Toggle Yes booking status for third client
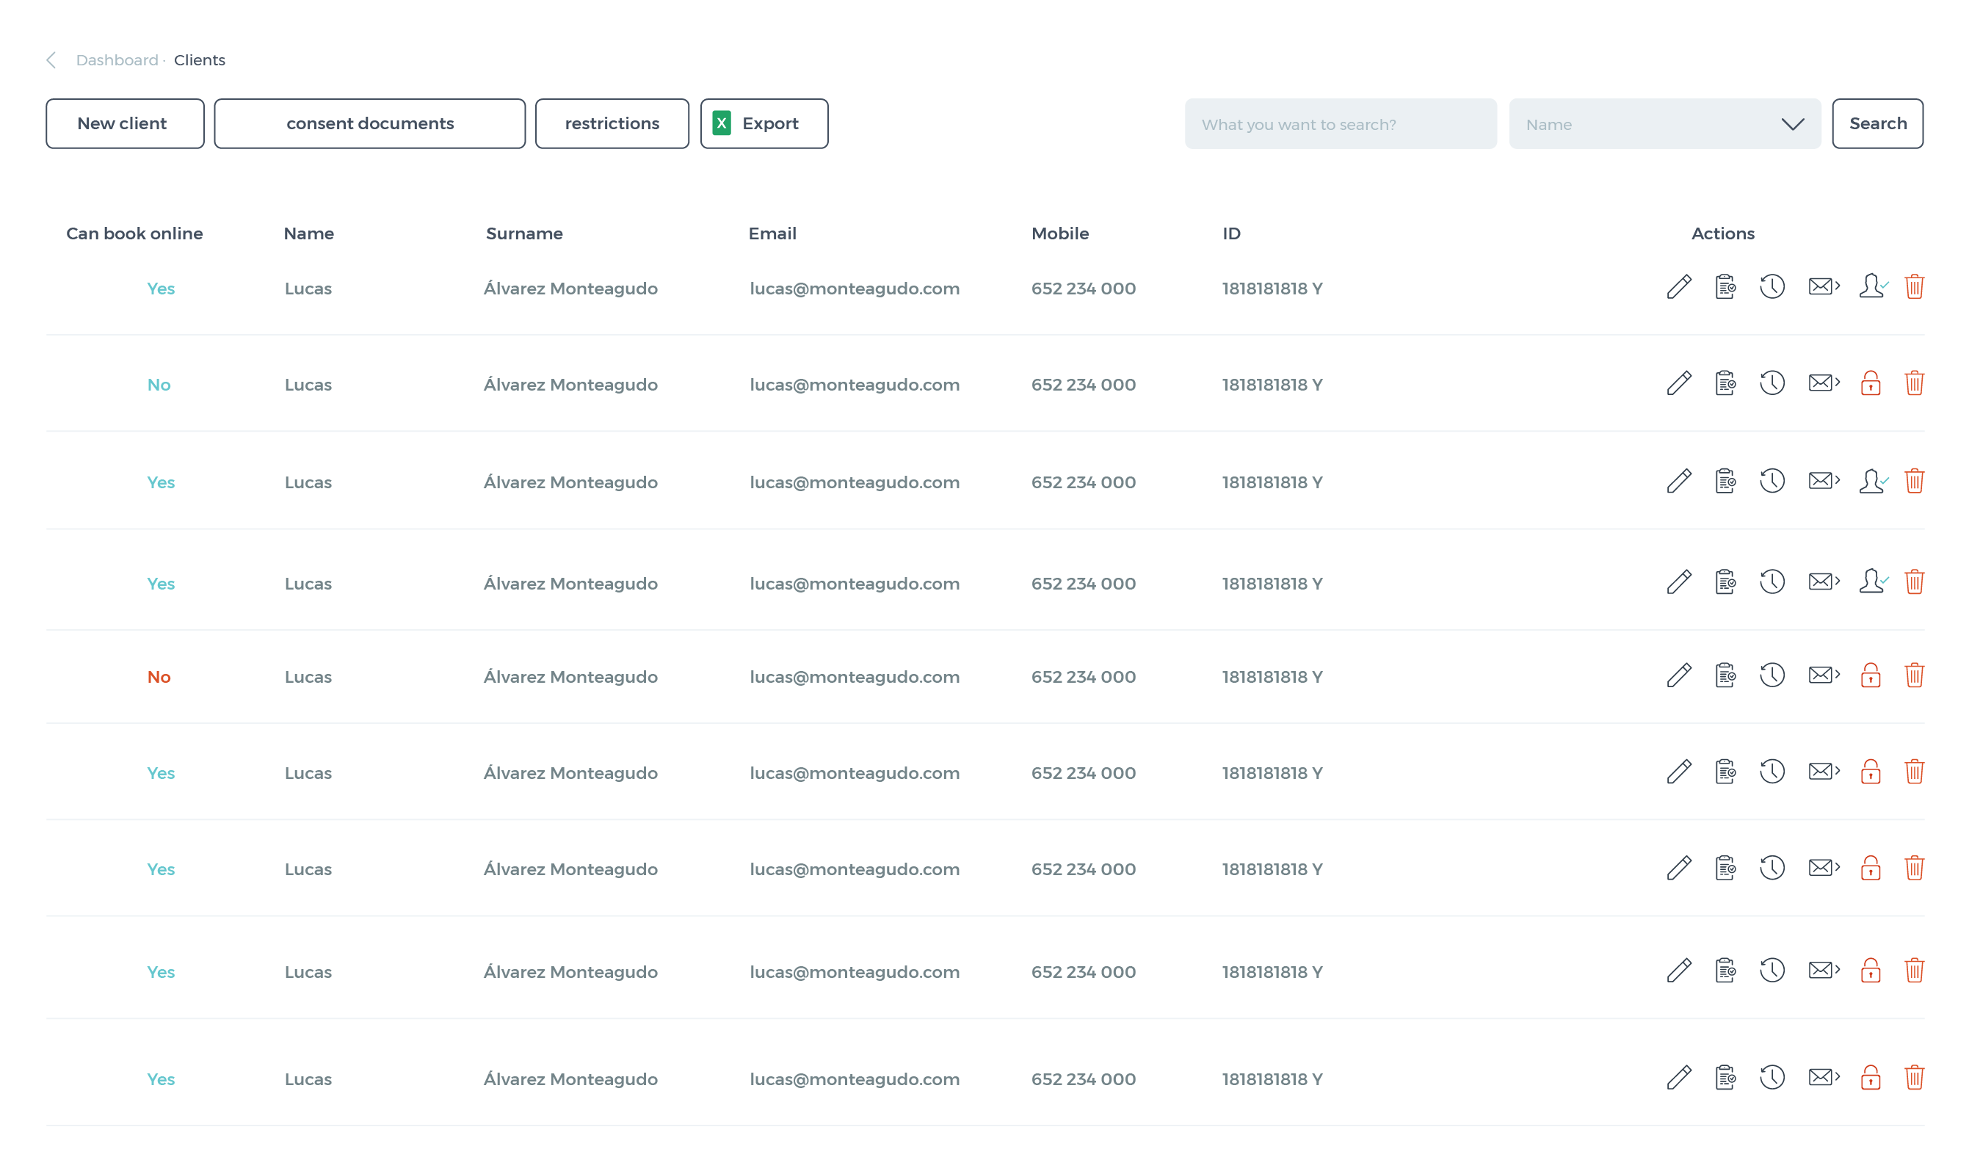 point(162,482)
